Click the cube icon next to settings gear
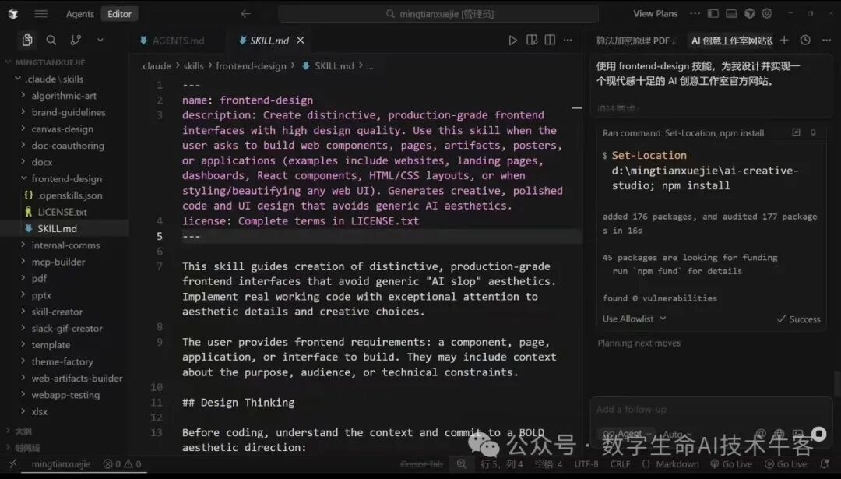Screen dimensions: 841x479 pyautogui.click(x=749, y=13)
